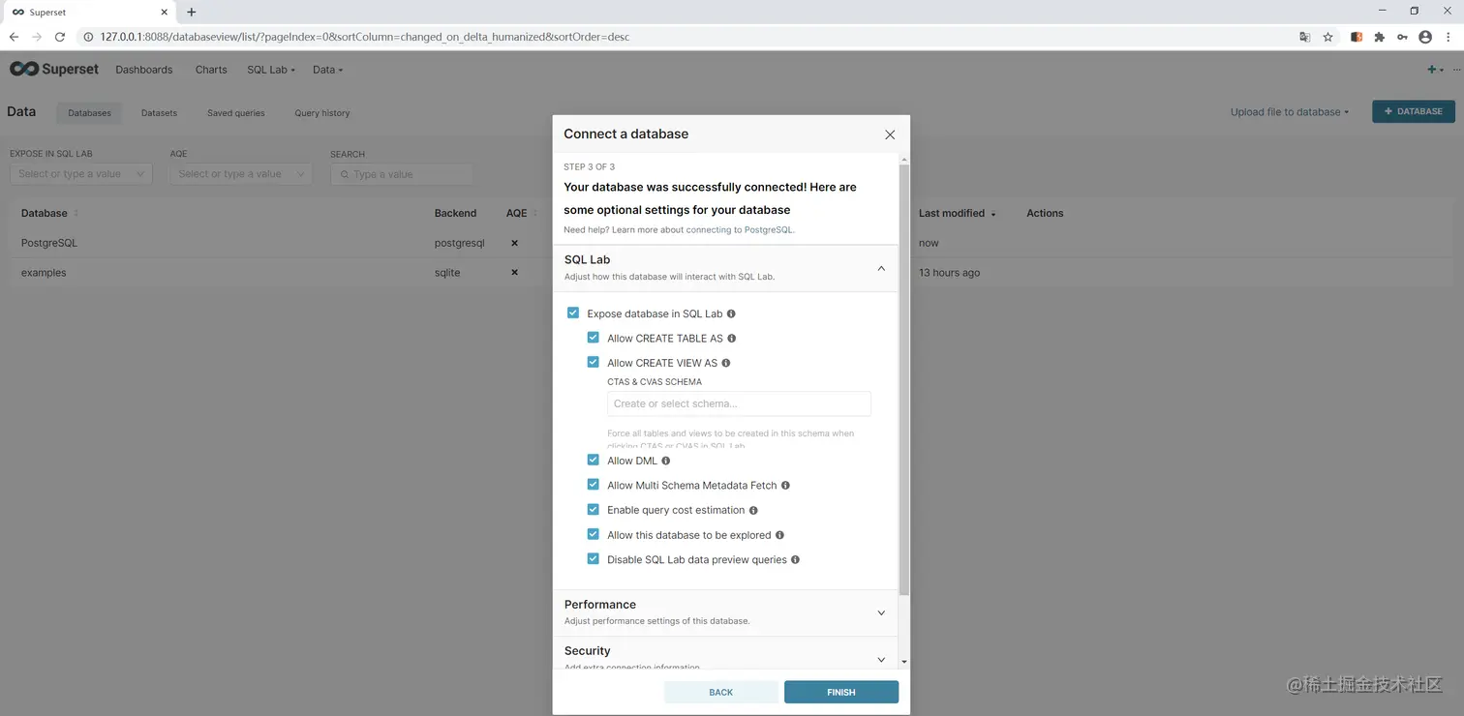Close the Connect a database dialog
Screen dimensions: 1464x716
890,134
